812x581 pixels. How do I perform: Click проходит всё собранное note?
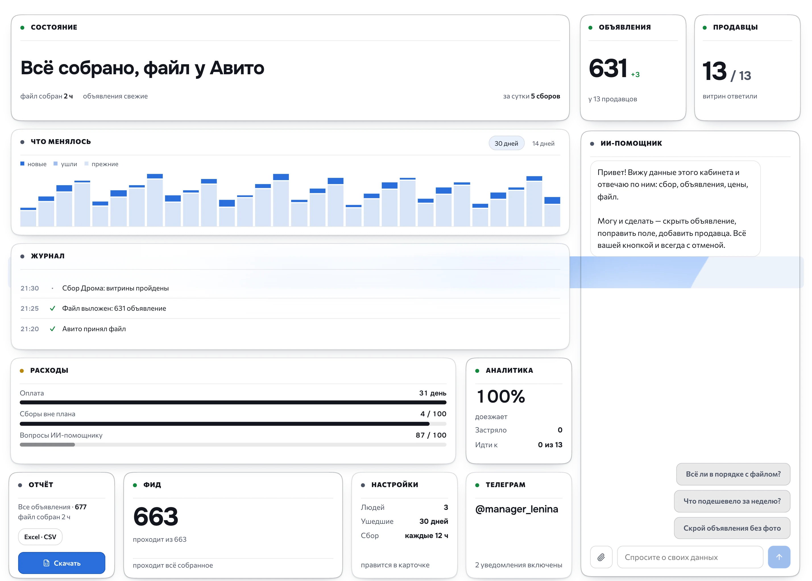(173, 565)
